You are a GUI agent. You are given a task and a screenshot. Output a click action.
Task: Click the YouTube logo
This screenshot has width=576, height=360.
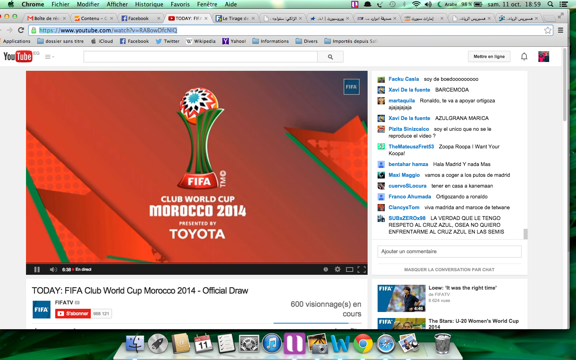point(18,56)
